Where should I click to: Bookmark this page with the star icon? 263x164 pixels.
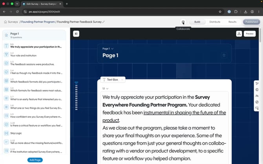(x=220, y=11)
